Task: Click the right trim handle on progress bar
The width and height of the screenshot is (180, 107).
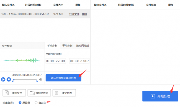Action: click(37, 80)
